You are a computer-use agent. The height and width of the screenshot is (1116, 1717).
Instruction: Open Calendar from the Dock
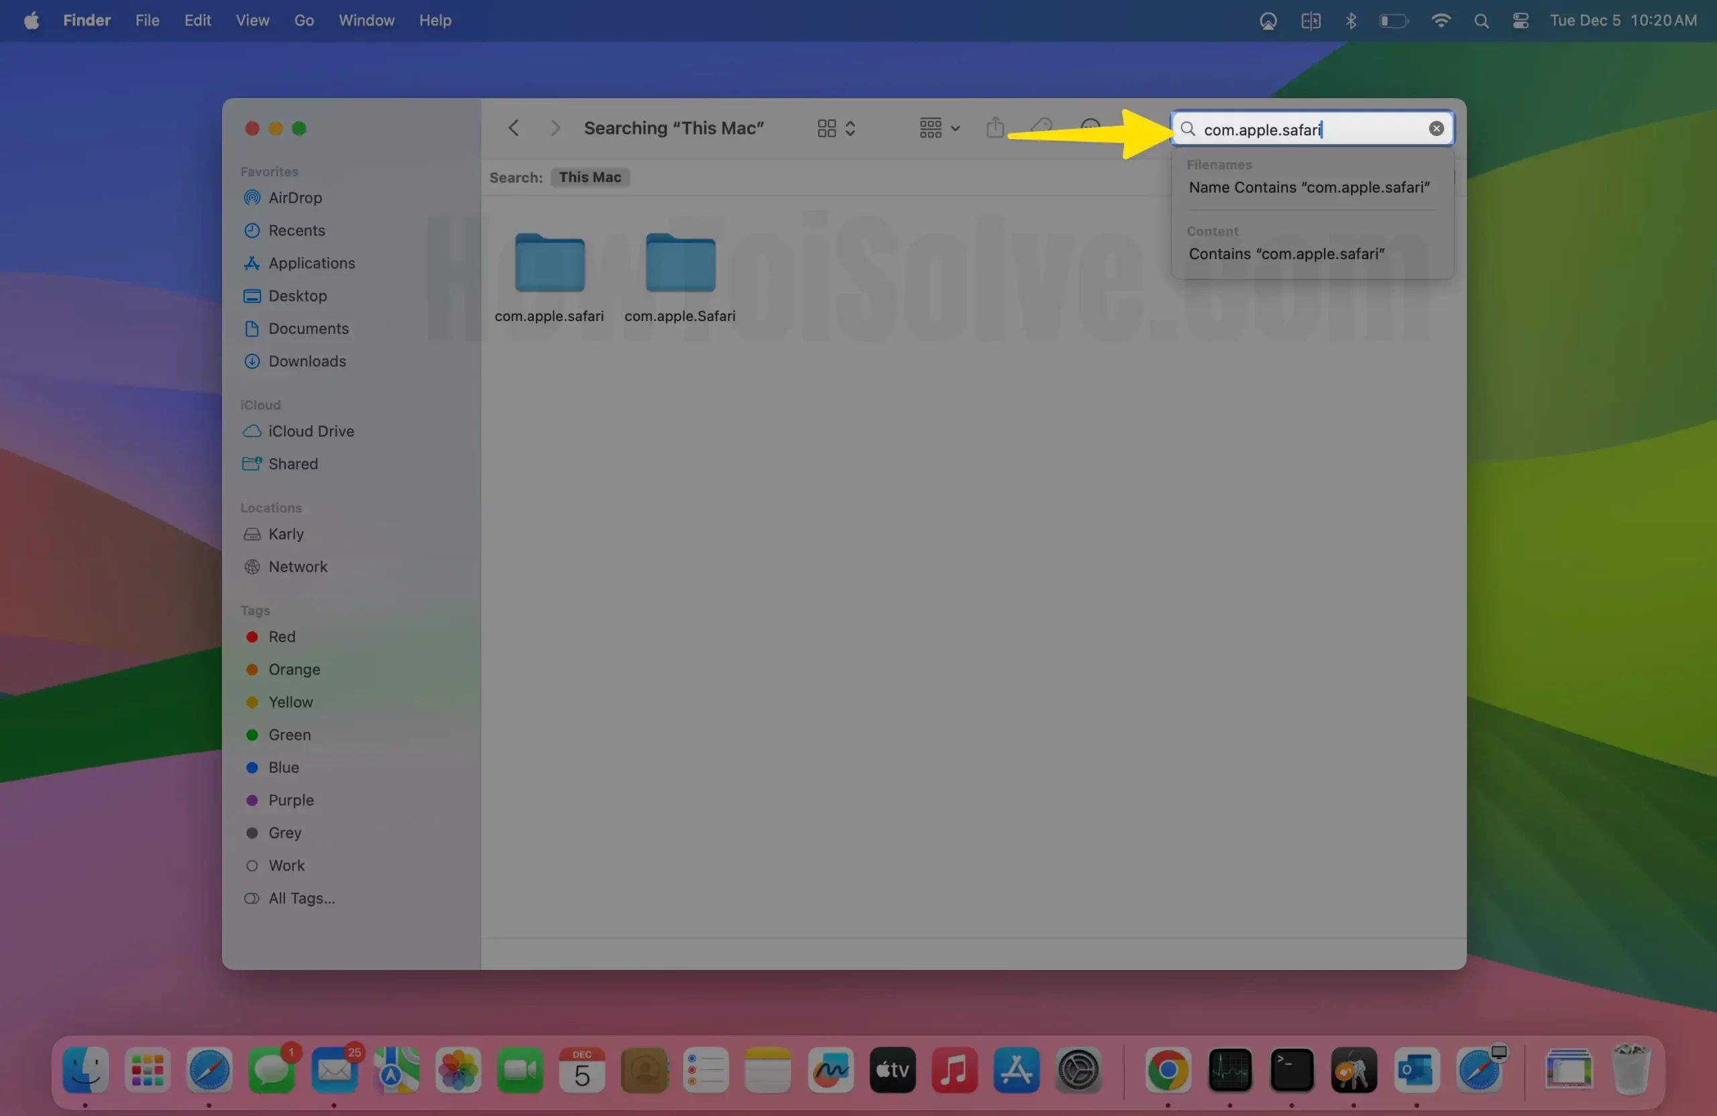click(581, 1070)
